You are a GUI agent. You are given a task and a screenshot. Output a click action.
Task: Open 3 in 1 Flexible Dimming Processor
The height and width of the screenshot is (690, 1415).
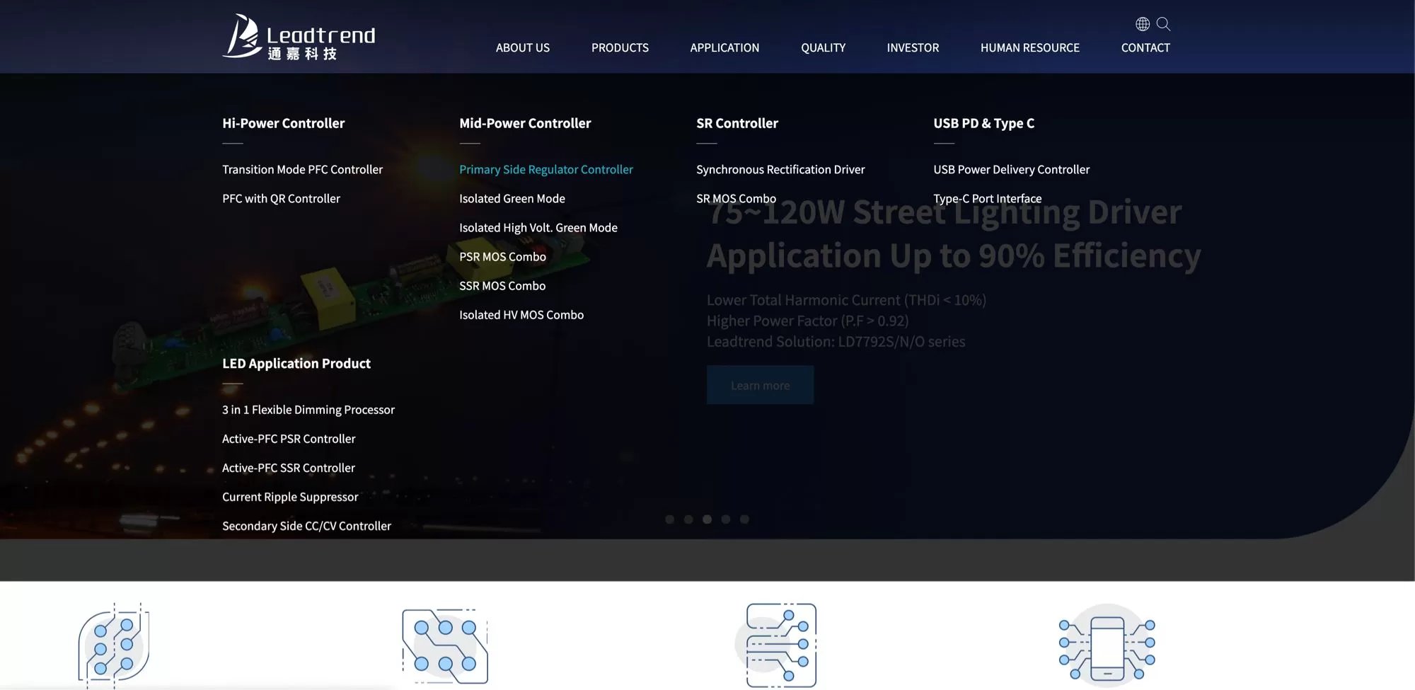tap(308, 410)
